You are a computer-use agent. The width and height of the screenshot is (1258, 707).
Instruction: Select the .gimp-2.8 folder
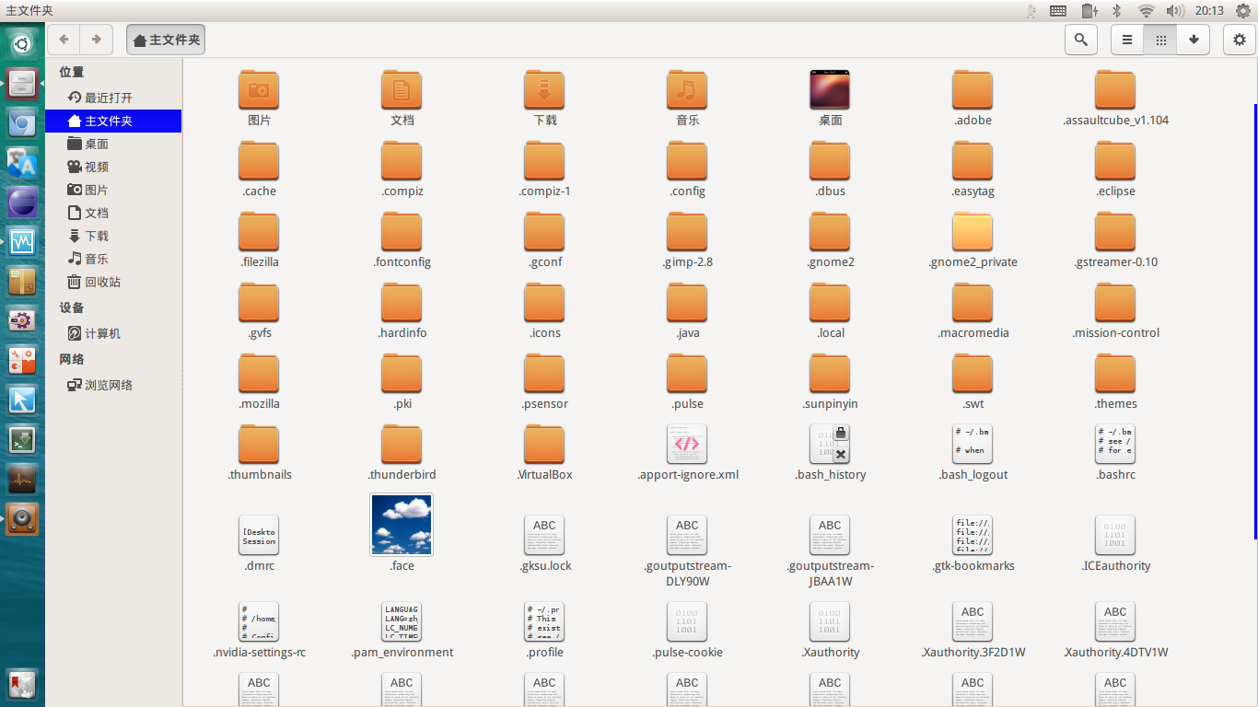click(687, 232)
